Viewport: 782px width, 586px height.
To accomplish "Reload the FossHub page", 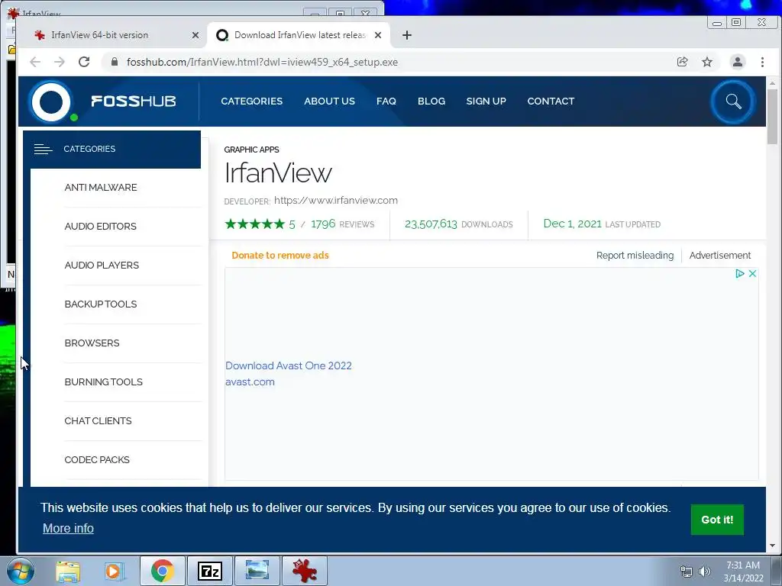I will [x=84, y=62].
